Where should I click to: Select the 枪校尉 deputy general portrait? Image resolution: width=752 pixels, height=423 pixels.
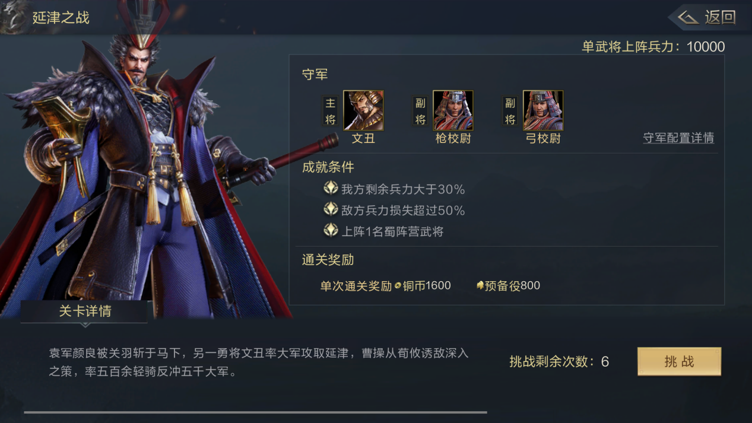(x=453, y=110)
